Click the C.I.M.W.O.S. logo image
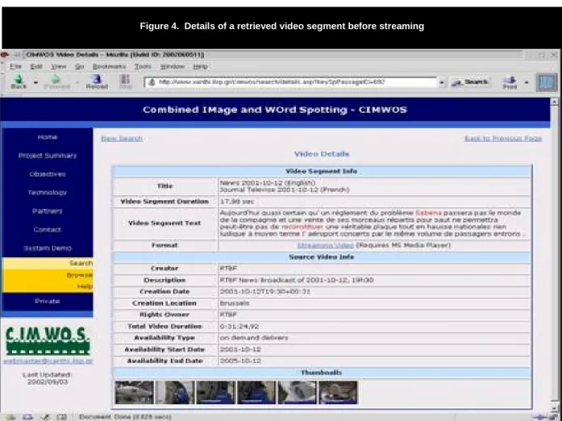 point(48,340)
